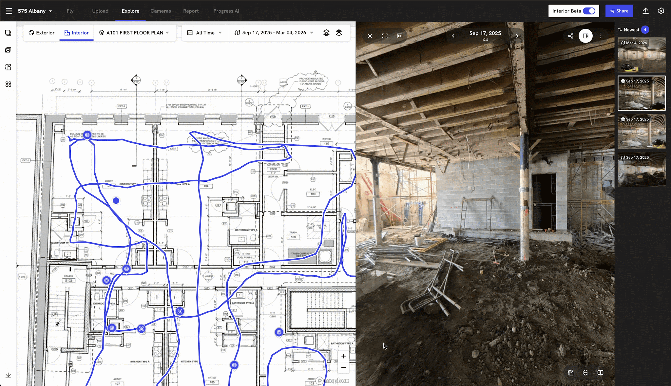Enter fullscreen mode on the panorama view
This screenshot has width=671, height=386.
pos(385,36)
